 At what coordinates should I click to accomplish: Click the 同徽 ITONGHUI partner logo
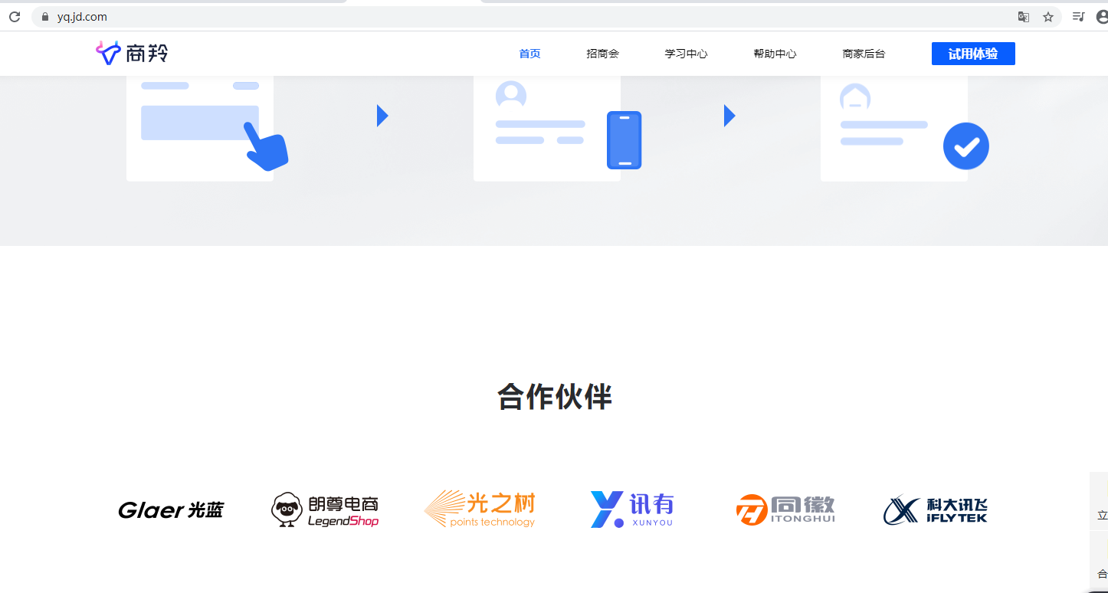coord(785,509)
